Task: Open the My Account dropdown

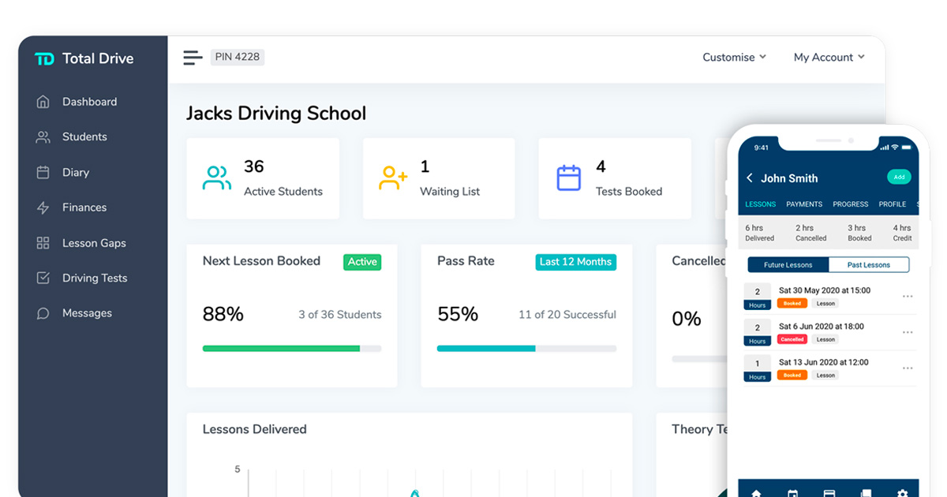Action: coord(829,57)
